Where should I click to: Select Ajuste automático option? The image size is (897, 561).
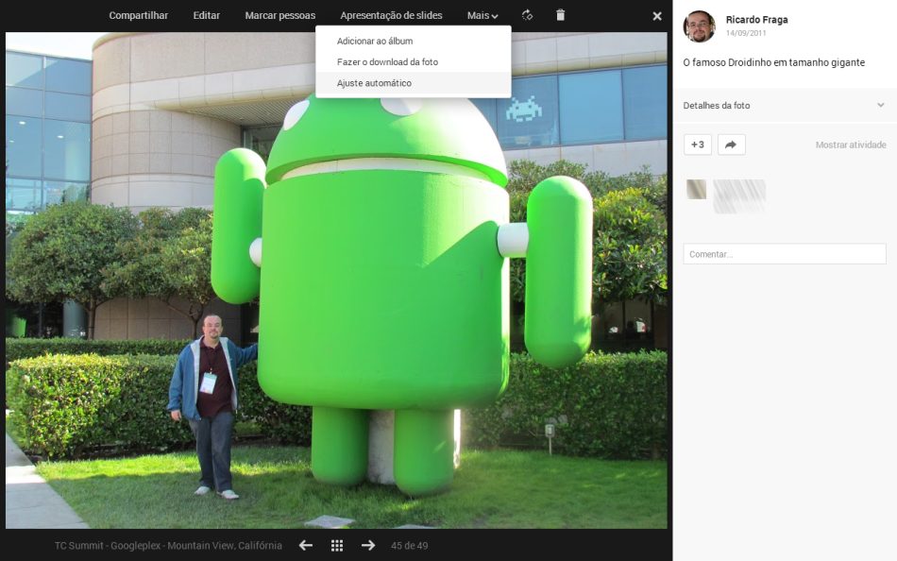(x=374, y=83)
